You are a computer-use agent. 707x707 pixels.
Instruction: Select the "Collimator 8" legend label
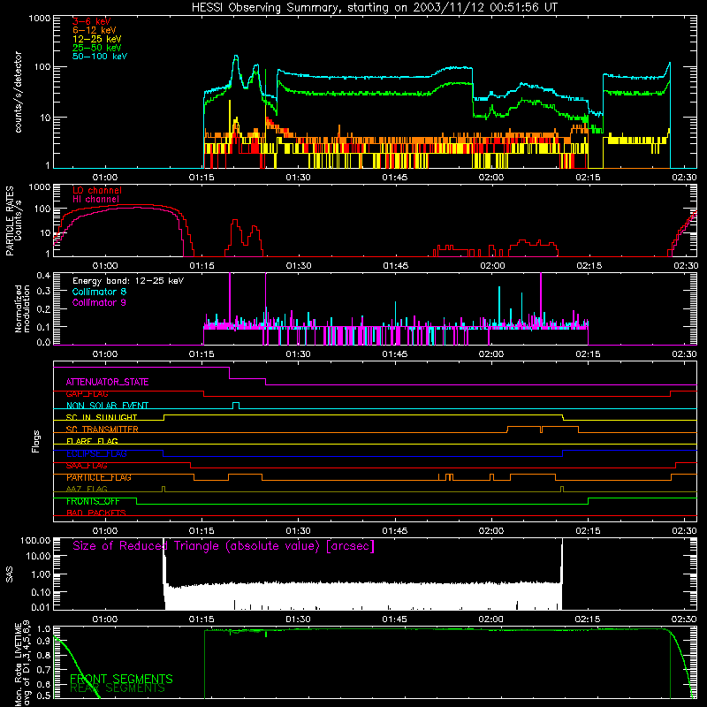99,292
